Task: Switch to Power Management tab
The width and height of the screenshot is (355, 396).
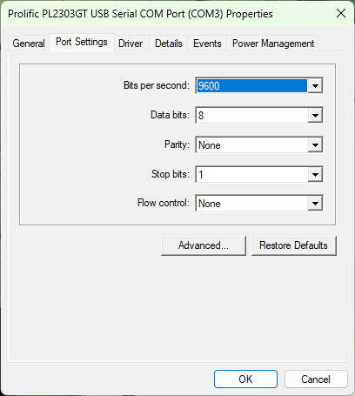Action: click(x=273, y=44)
